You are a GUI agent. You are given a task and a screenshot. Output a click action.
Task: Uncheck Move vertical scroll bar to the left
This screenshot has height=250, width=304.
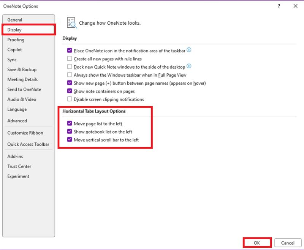pyautogui.click(x=70, y=140)
